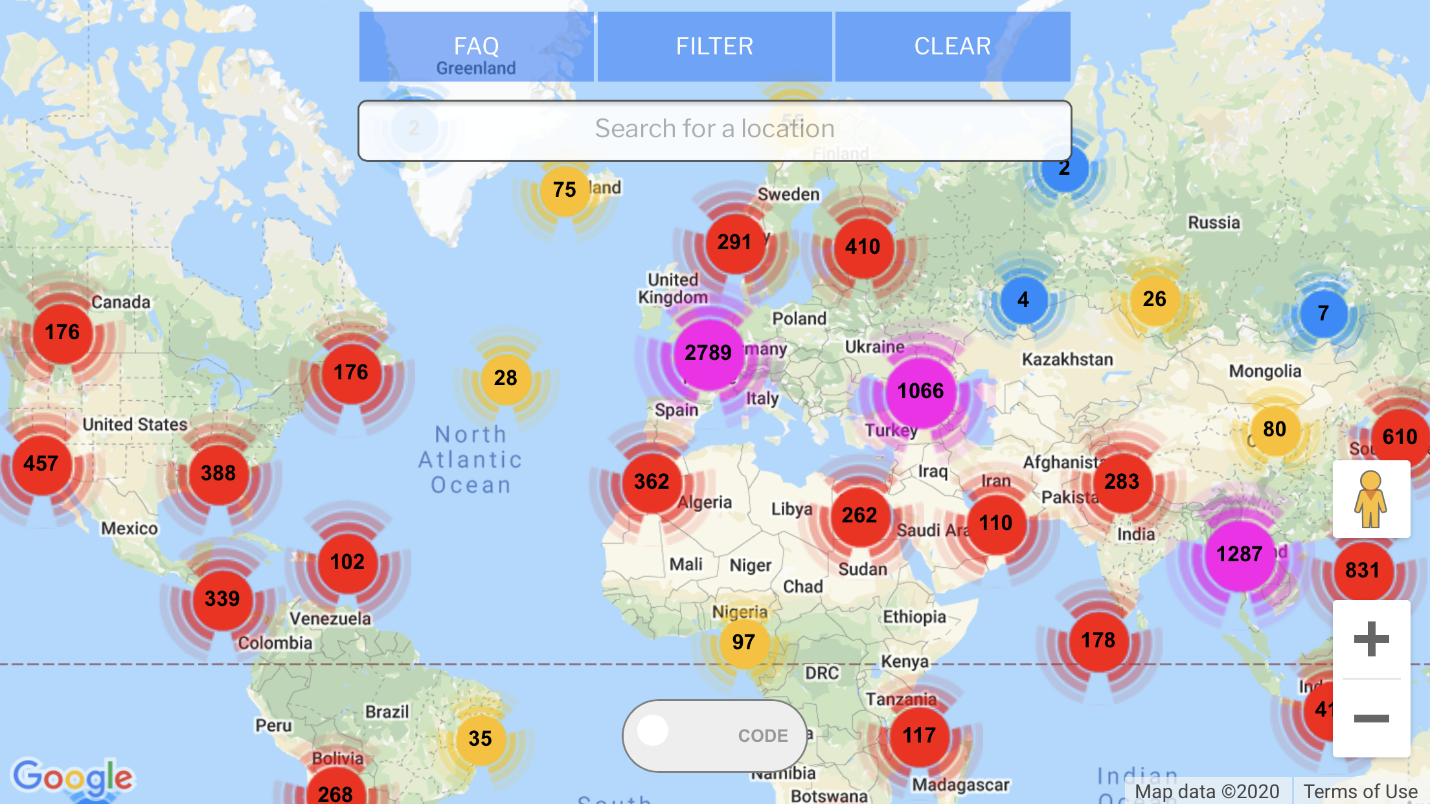
Task: Open the yellow 97 cluster over Nigeria
Action: (743, 642)
